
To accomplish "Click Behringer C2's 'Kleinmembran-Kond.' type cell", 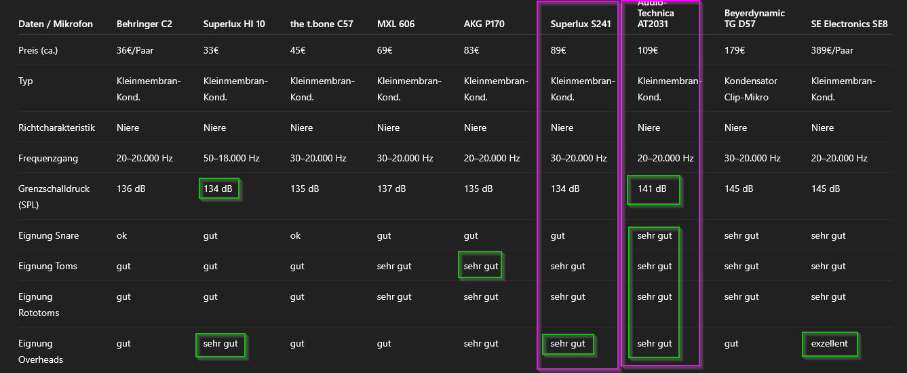I will [149, 89].
